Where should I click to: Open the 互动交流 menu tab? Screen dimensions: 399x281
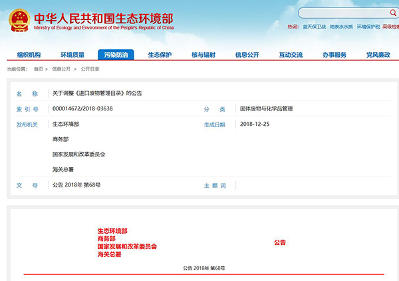coord(291,55)
